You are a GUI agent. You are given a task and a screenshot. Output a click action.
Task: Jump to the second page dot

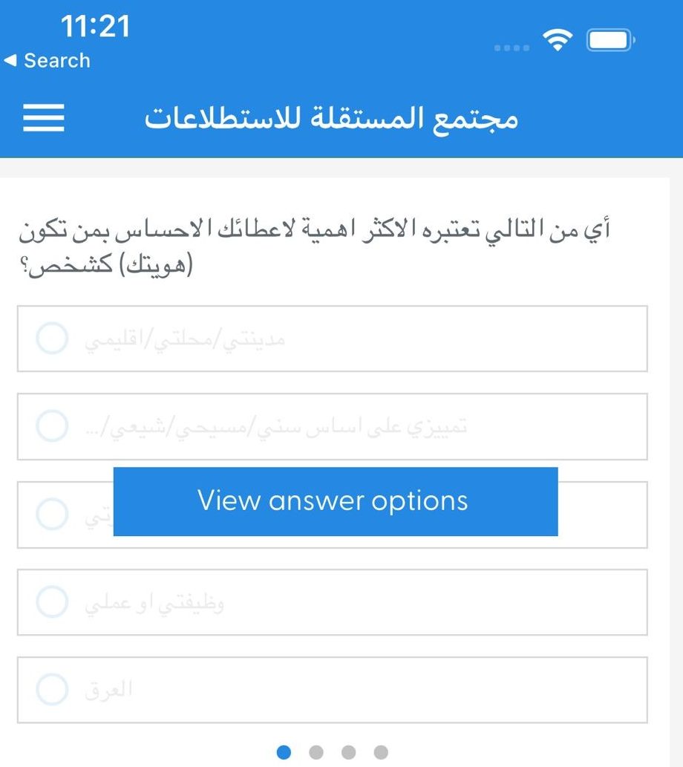pyautogui.click(x=316, y=752)
